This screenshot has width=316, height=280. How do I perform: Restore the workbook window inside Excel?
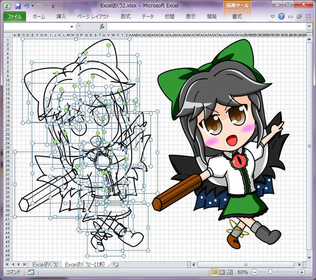pyautogui.click(x=299, y=16)
